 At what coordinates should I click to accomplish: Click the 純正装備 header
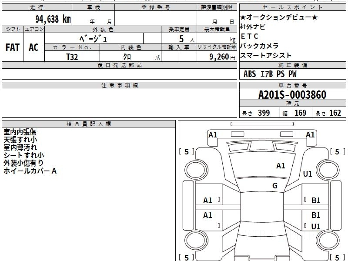click(293, 65)
